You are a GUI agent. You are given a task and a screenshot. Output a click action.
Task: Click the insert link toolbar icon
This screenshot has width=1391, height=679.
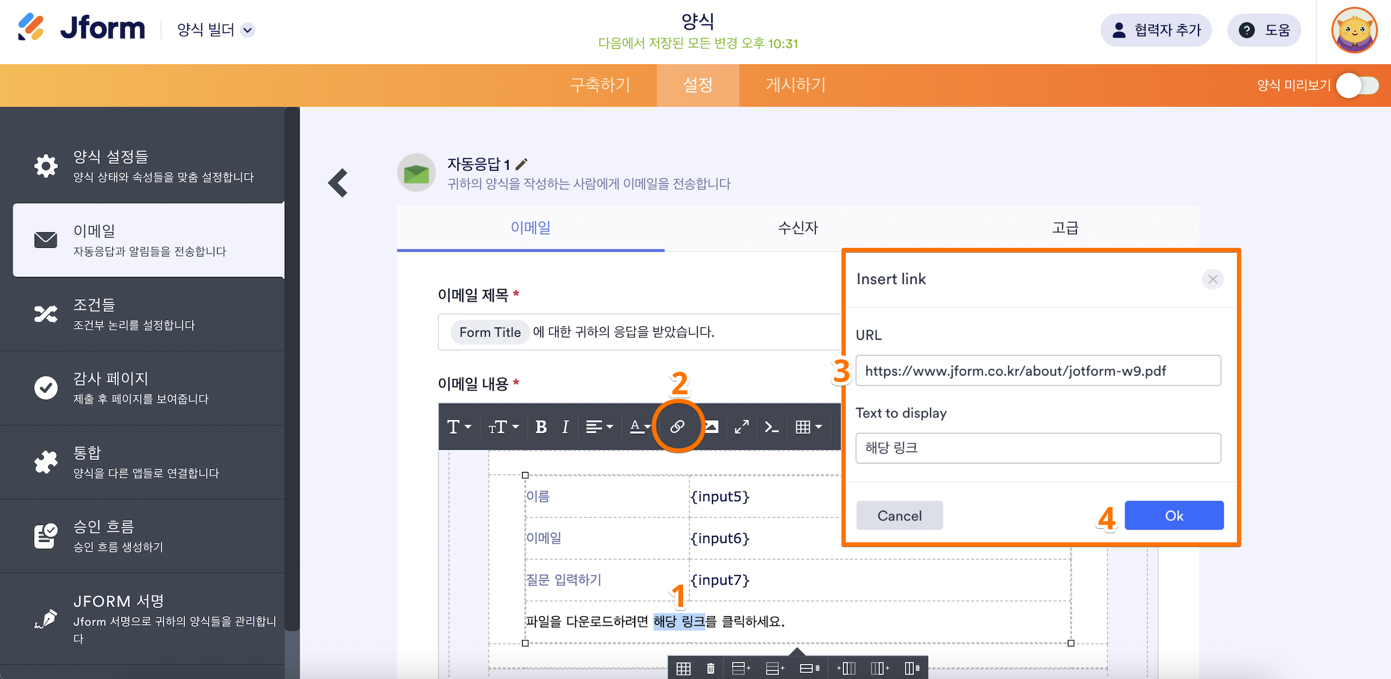click(x=677, y=427)
